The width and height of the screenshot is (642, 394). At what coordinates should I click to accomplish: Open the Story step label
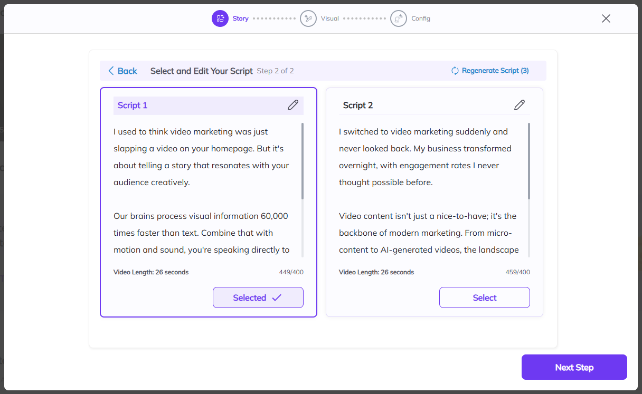240,18
